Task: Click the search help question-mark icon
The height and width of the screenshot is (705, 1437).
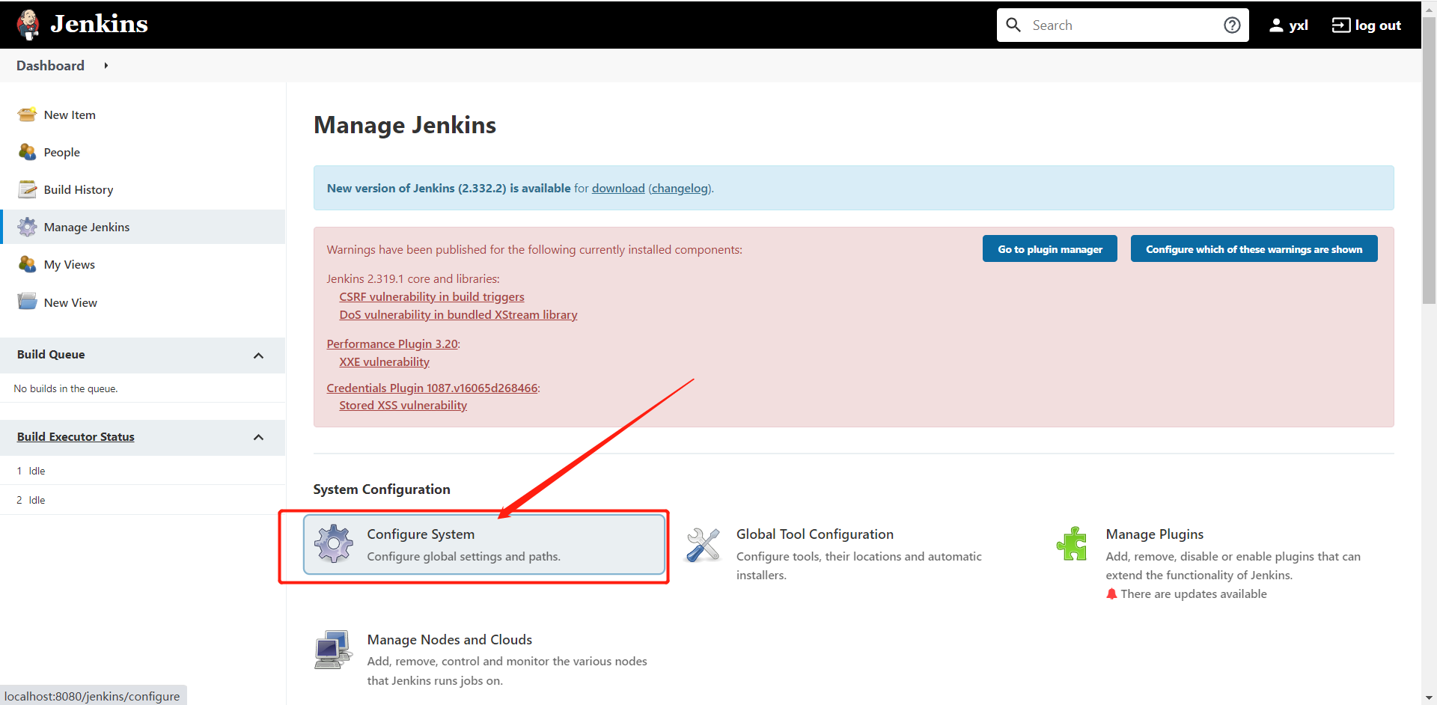Action: [x=1232, y=25]
